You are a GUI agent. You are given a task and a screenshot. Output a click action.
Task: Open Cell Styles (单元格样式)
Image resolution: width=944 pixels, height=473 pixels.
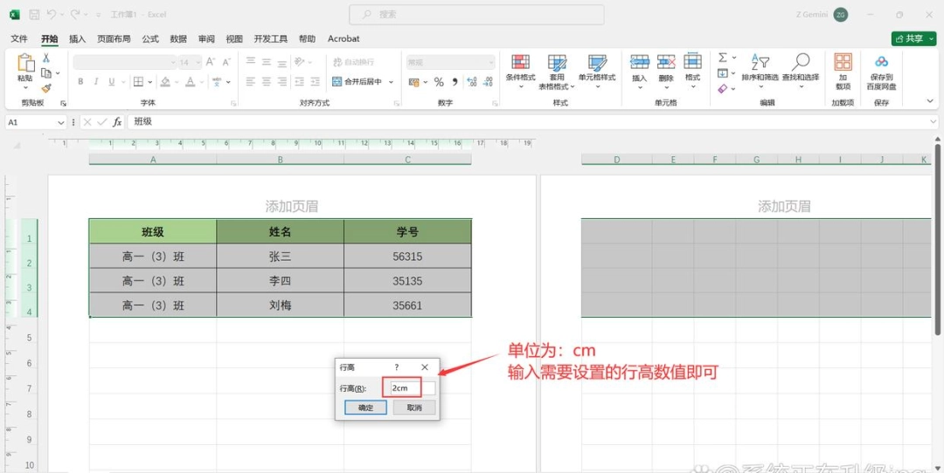pyautogui.click(x=597, y=72)
